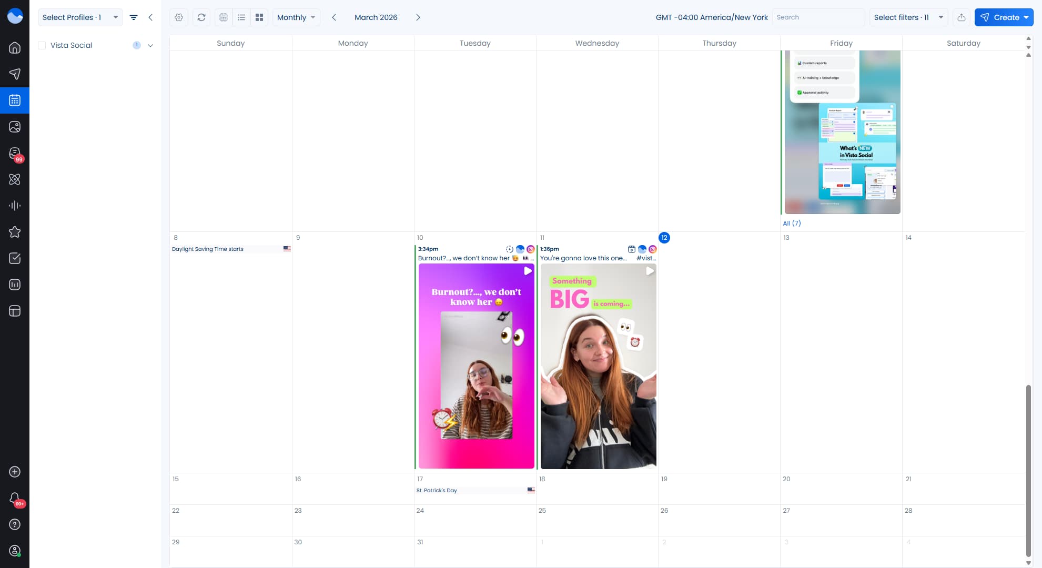
Task: Open the Create dropdown button
Action: [x=1004, y=17]
